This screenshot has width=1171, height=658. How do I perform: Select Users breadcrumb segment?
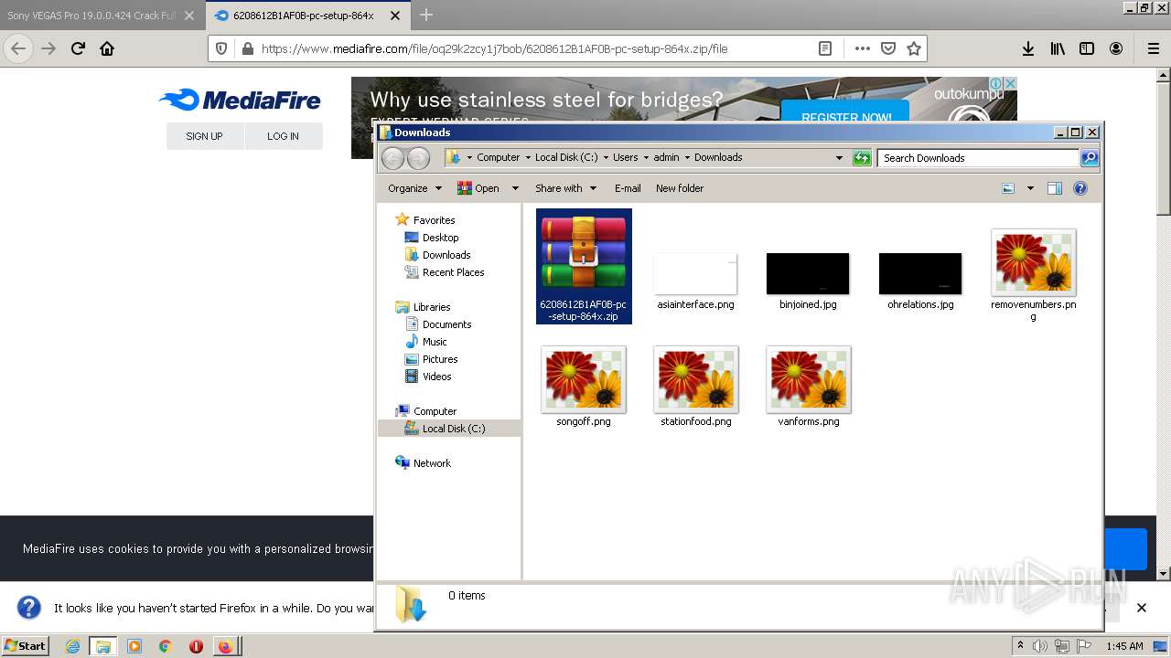click(x=626, y=157)
